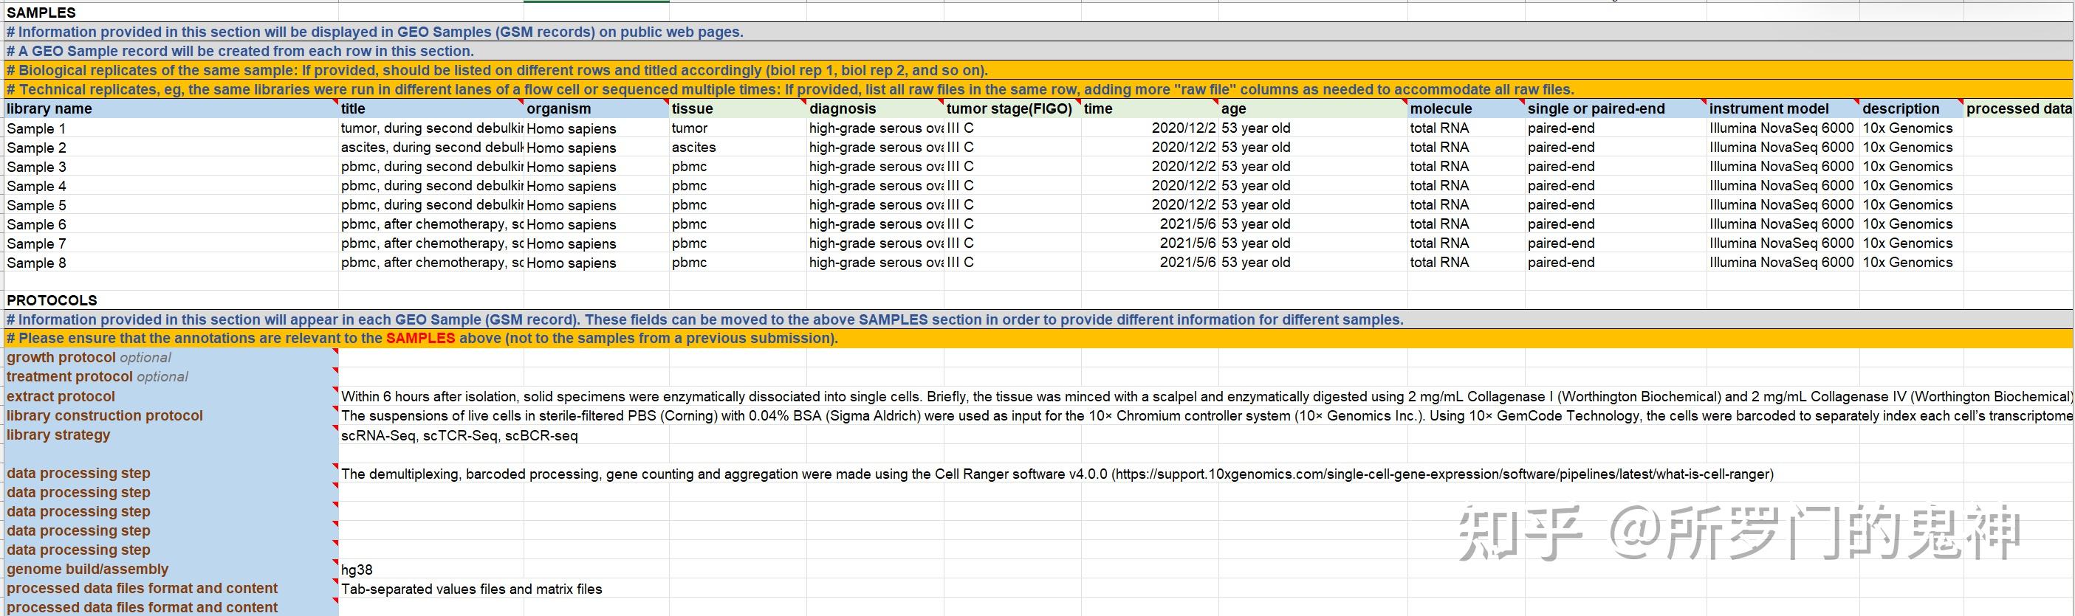Select the 'Sample 8' library name cell

click(36, 263)
